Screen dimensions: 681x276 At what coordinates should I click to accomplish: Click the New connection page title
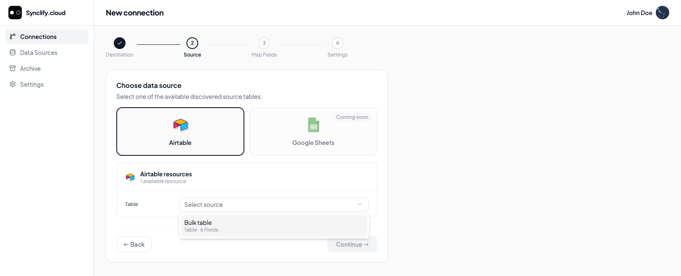(135, 13)
